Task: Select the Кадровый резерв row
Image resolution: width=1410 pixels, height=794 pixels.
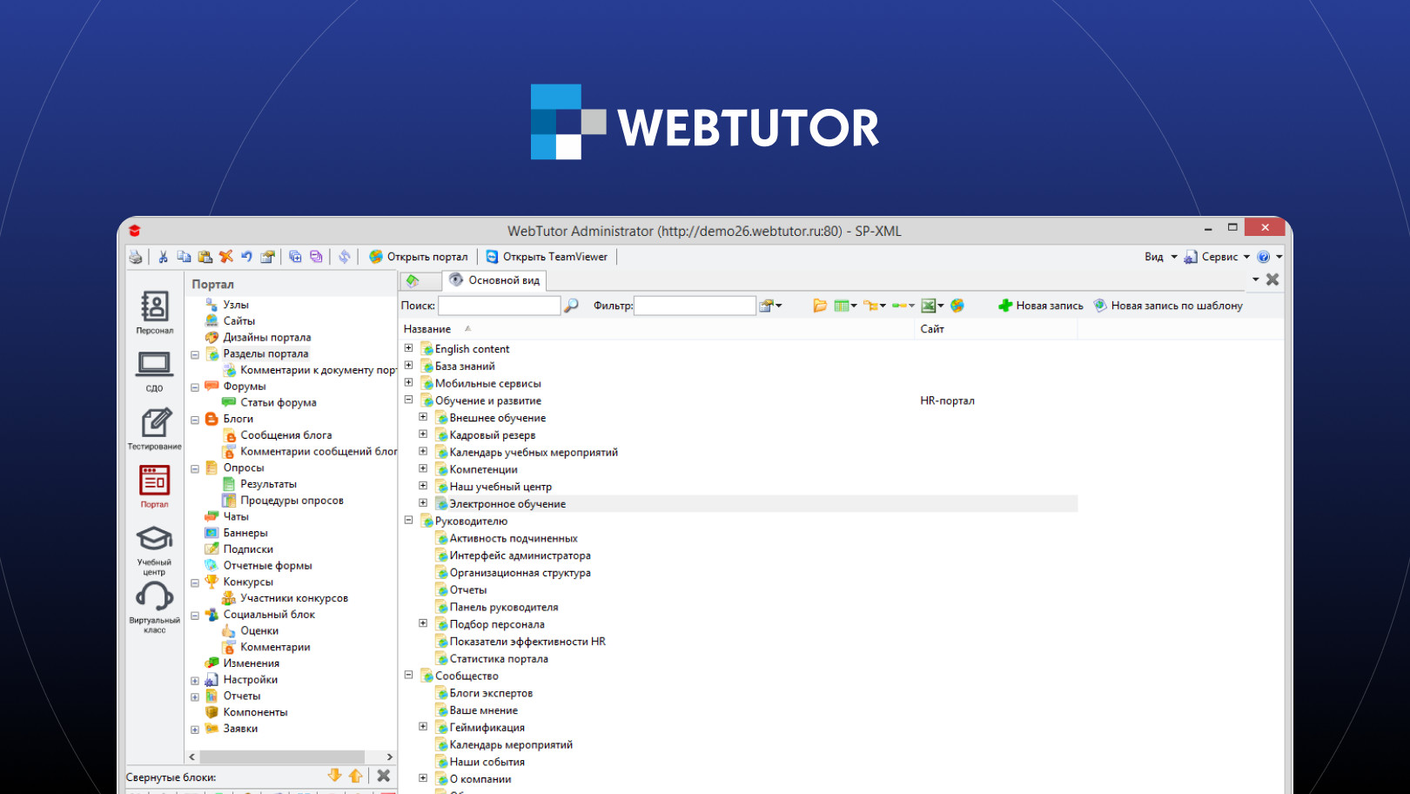Action: pos(493,435)
